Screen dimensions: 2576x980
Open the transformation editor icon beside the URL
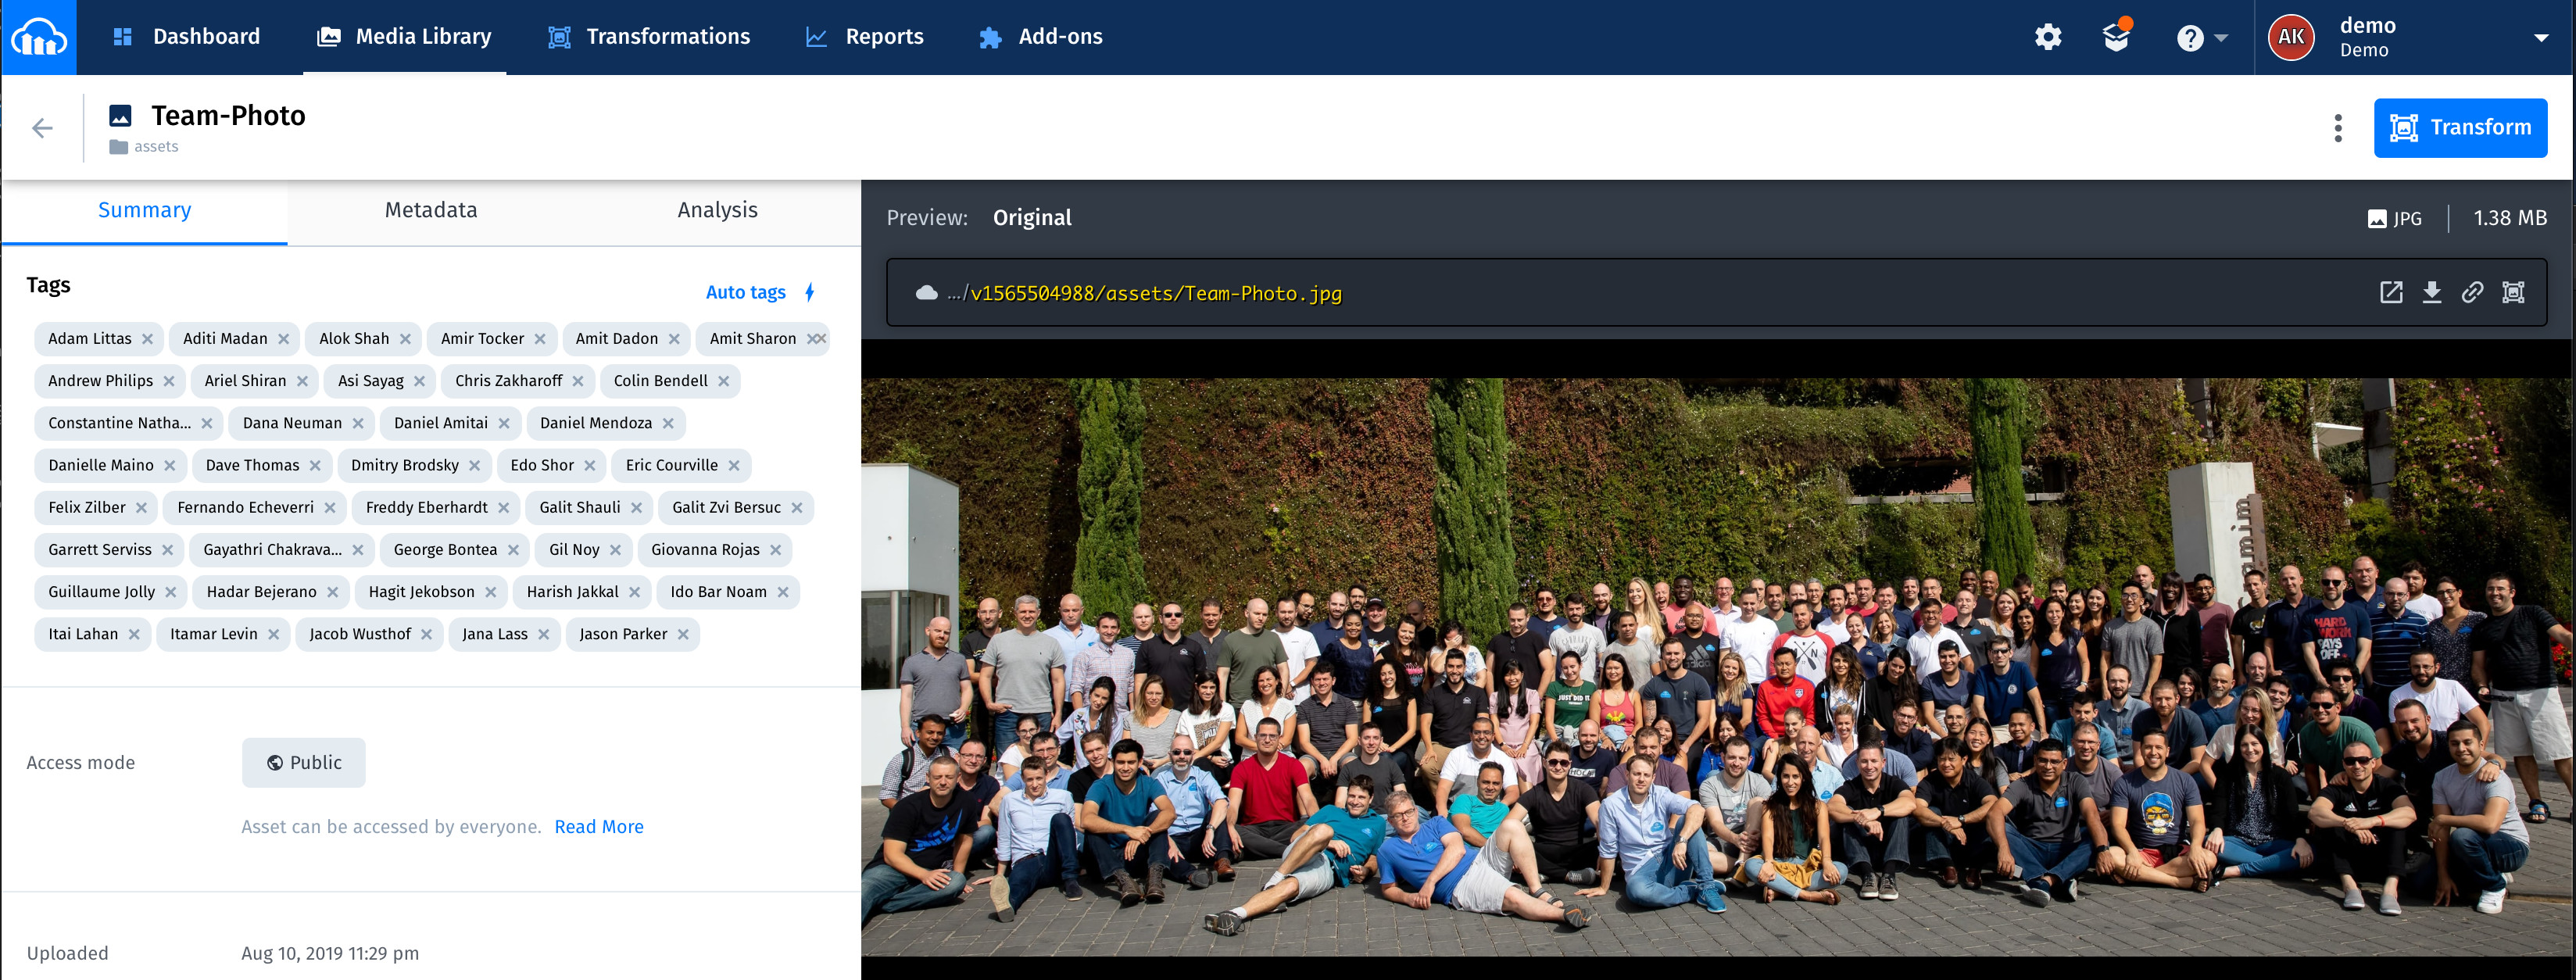tap(2514, 292)
